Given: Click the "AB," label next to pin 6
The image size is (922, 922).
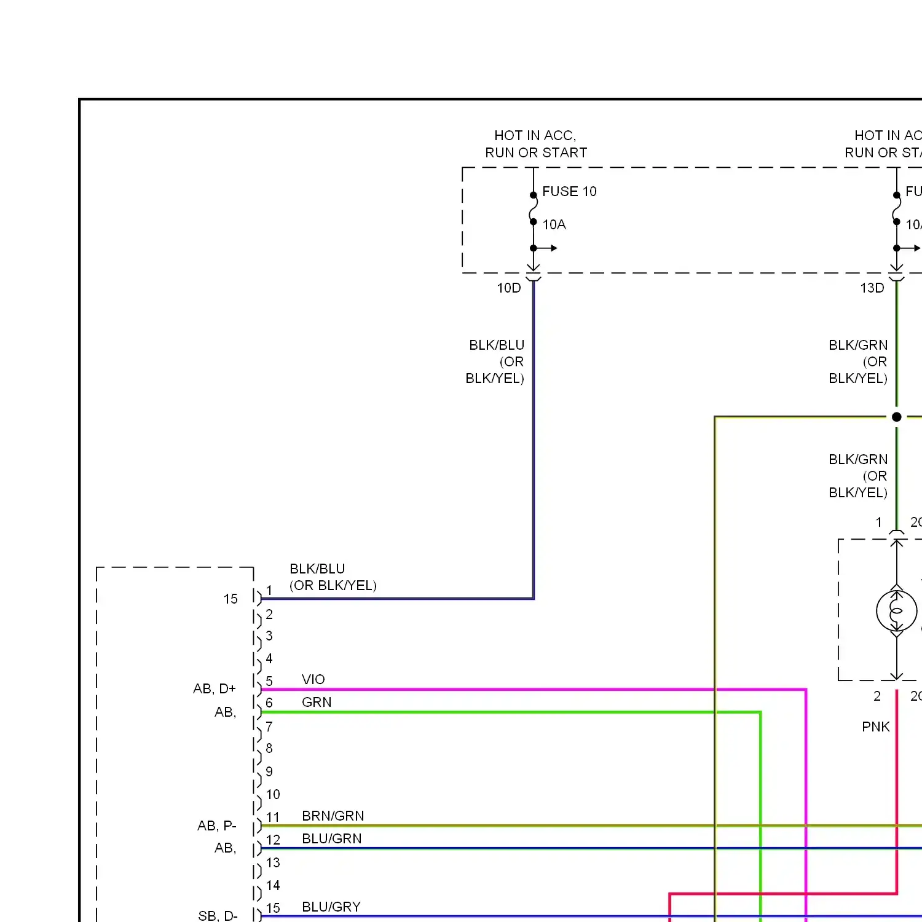Looking at the screenshot, I should click(226, 712).
